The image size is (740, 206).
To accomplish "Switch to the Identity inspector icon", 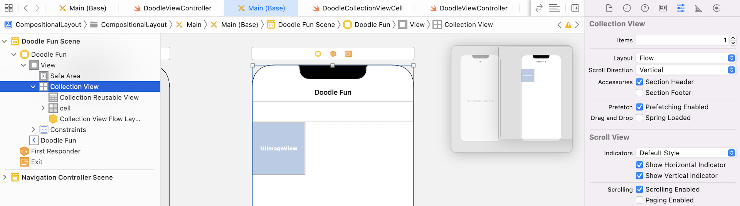I will pos(663,8).
